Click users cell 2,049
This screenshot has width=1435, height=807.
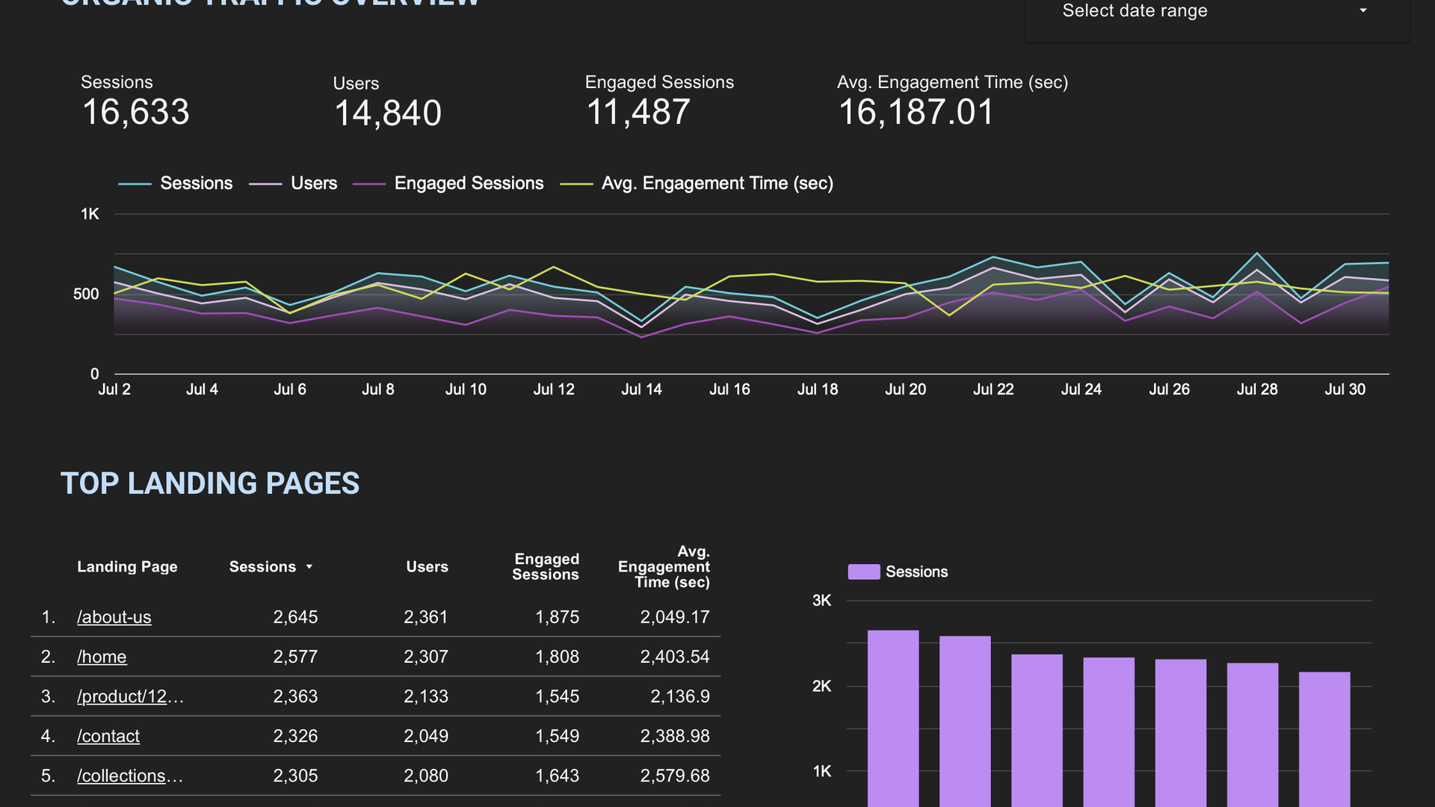(426, 736)
